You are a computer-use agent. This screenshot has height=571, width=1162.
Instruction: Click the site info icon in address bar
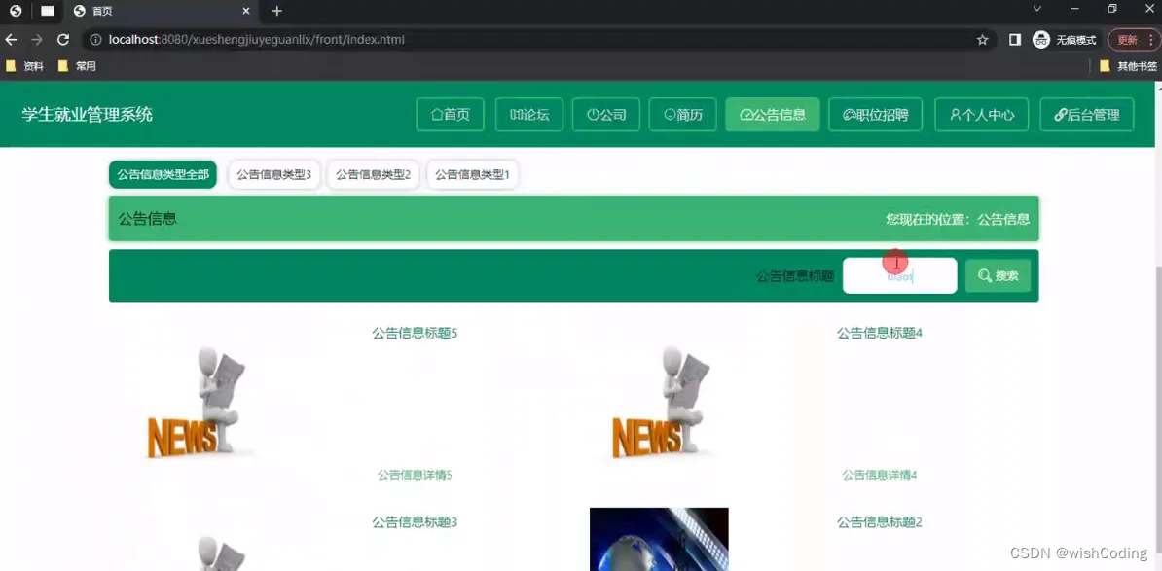pos(94,40)
